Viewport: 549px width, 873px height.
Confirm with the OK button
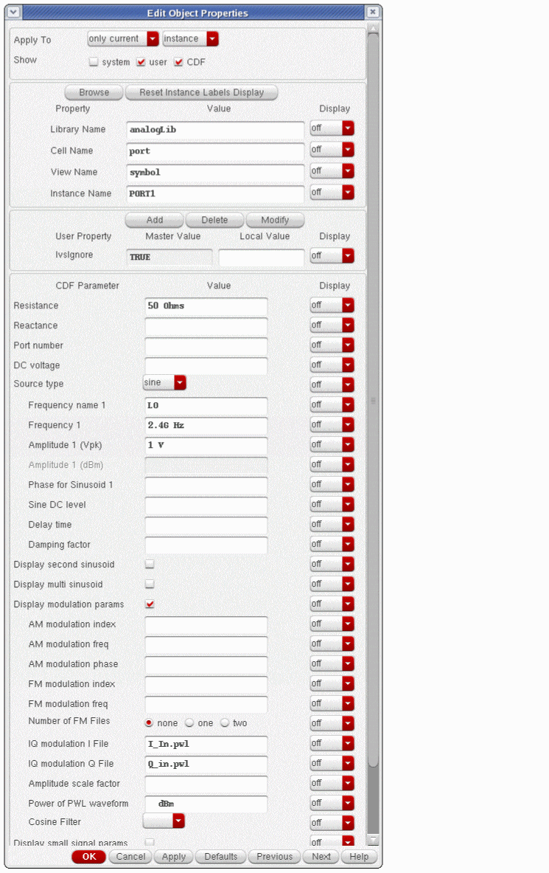pyautogui.click(x=89, y=856)
